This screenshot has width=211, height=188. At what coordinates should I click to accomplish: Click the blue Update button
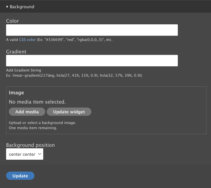click(x=20, y=176)
